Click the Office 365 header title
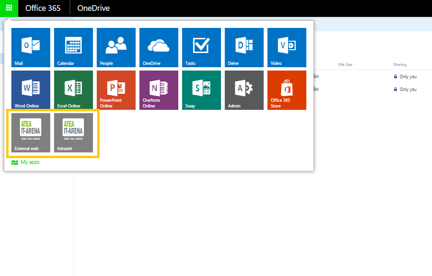 tap(43, 9)
